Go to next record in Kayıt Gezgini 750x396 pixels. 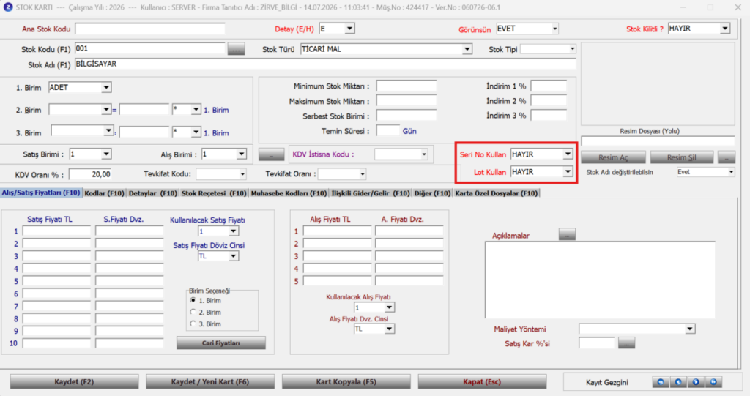click(x=696, y=382)
